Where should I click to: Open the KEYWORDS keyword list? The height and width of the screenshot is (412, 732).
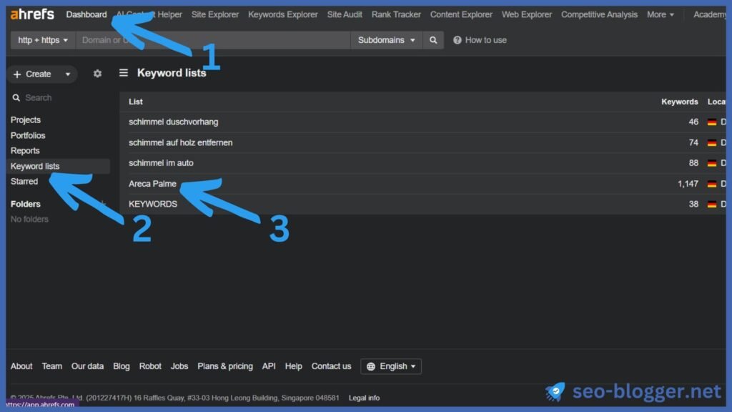click(x=153, y=204)
